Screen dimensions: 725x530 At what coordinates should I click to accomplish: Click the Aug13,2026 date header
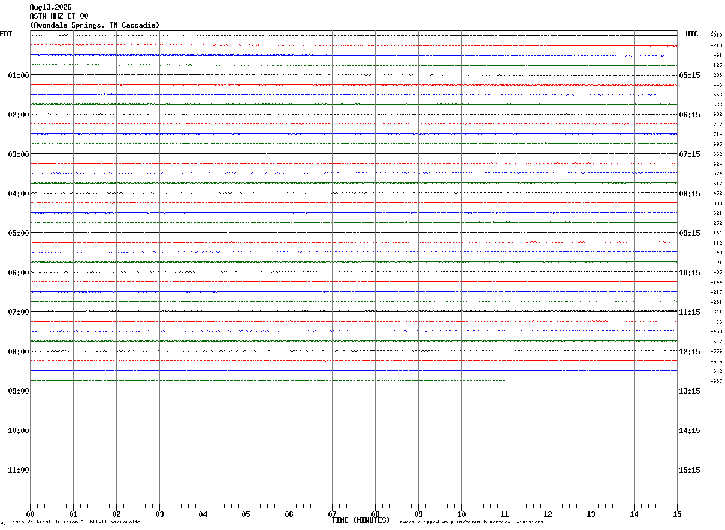pos(50,7)
